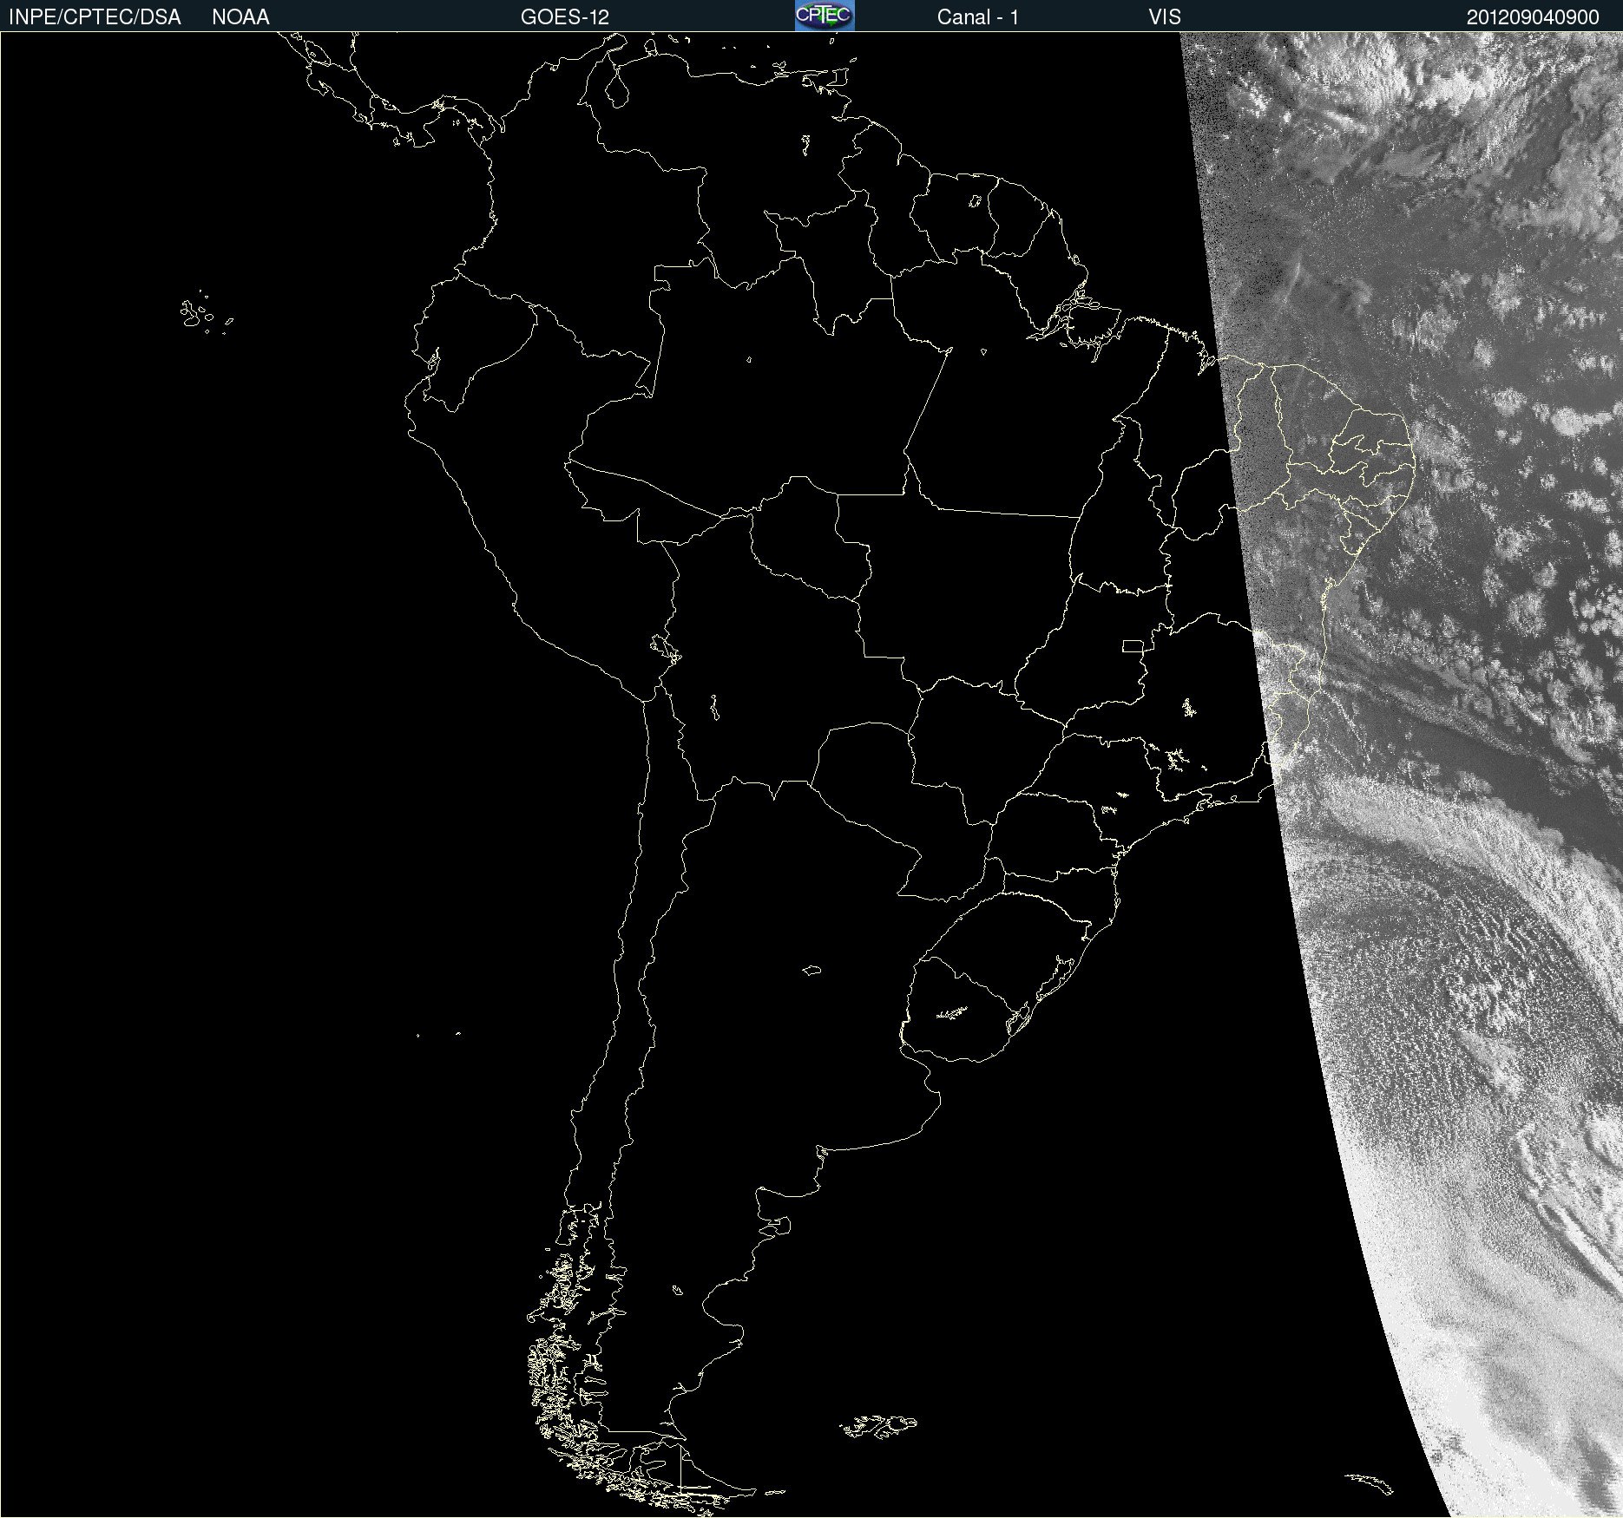Image resolution: width=1623 pixels, height=1518 pixels.
Task: Click the NOAA label in header
Action: (x=240, y=17)
